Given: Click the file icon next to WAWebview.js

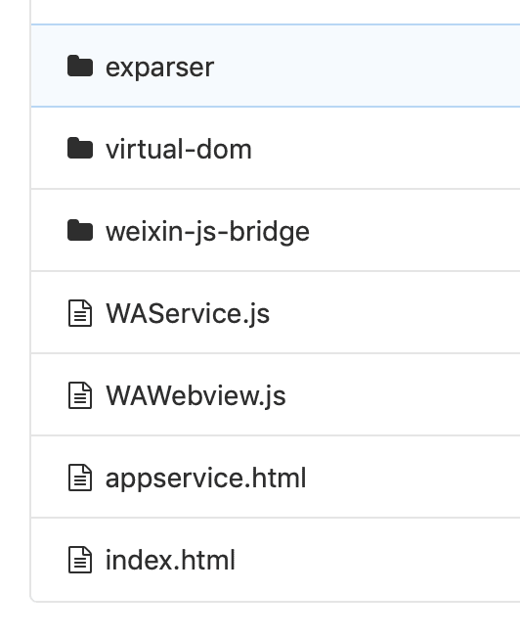Looking at the screenshot, I should (x=80, y=395).
